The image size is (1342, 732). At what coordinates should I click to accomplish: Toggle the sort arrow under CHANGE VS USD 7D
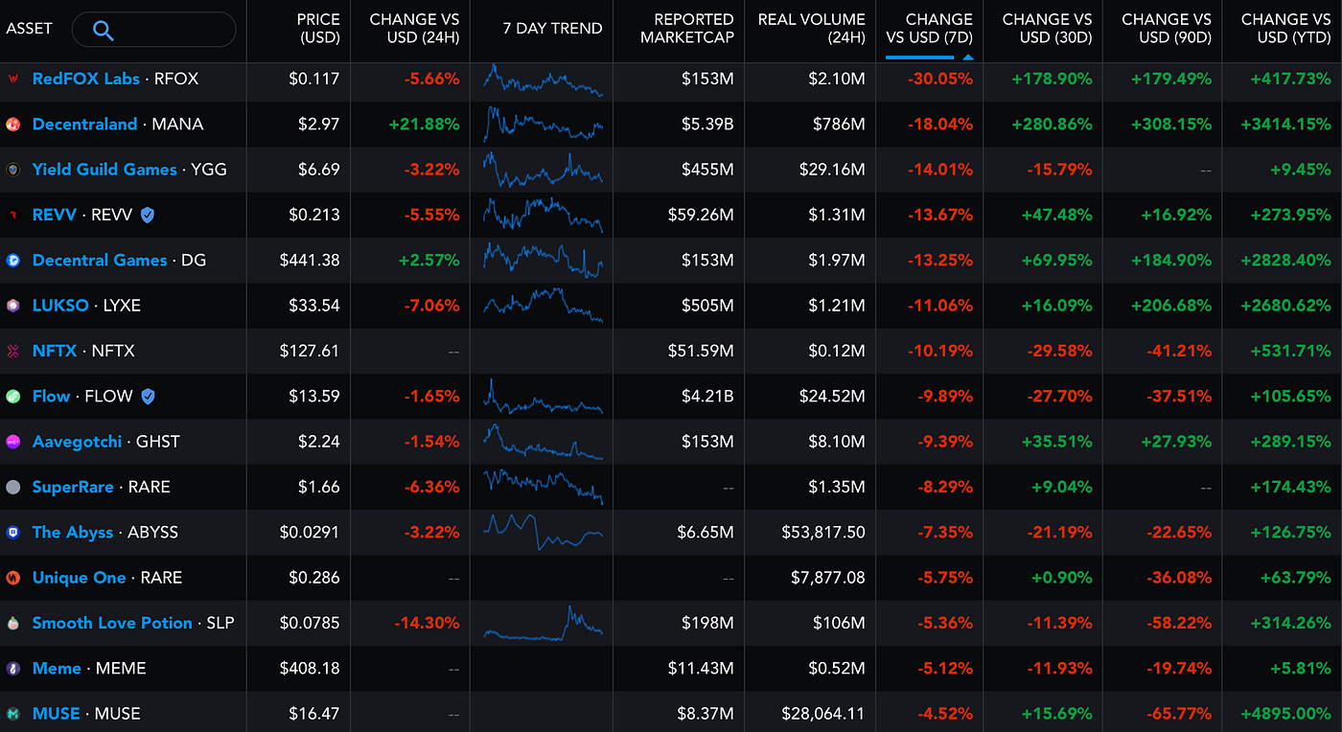pyautogui.click(x=967, y=57)
